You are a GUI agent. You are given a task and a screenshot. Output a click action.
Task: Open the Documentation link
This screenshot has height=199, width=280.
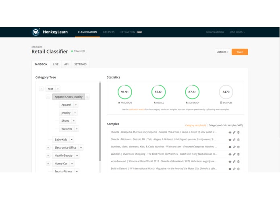point(215,32)
